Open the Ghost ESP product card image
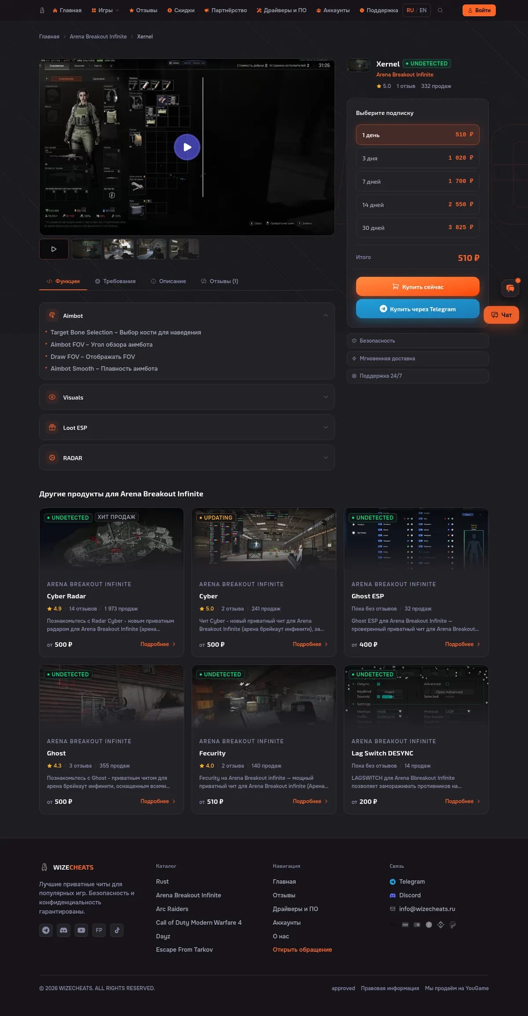 point(416,540)
